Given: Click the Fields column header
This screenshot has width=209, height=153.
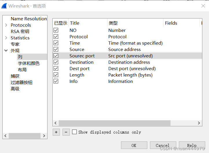Looking at the screenshot, I should pyautogui.click(x=181, y=23).
